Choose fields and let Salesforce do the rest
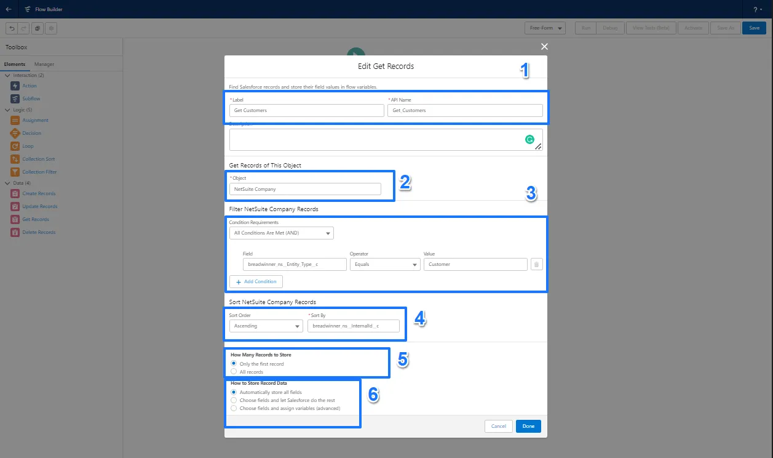Screen dimensions: 773x458 tap(234, 400)
